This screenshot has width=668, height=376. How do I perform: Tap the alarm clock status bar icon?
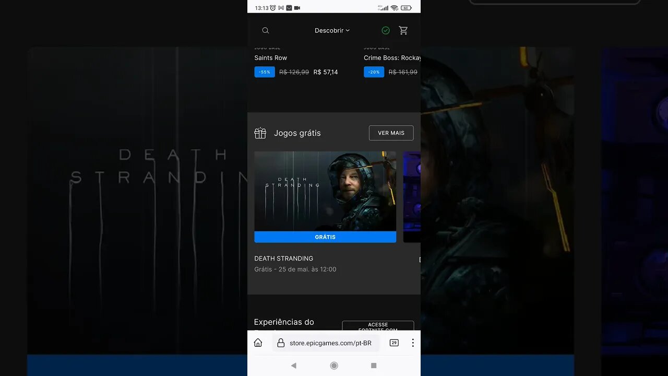coord(272,8)
